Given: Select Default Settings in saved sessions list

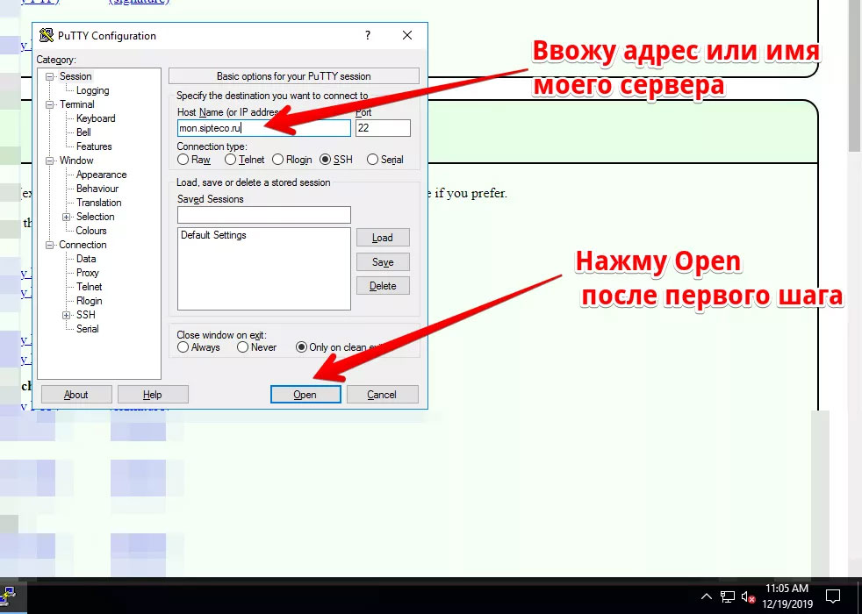Looking at the screenshot, I should 213,235.
